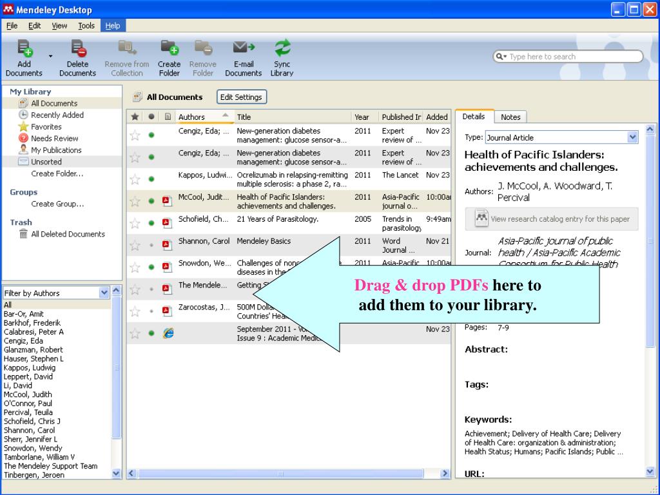Sort documents by the Authors column
Image resolution: width=660 pixels, height=495 pixels.
pyautogui.click(x=204, y=117)
